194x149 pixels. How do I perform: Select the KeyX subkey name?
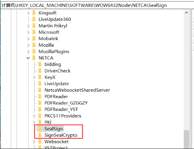(50, 77)
